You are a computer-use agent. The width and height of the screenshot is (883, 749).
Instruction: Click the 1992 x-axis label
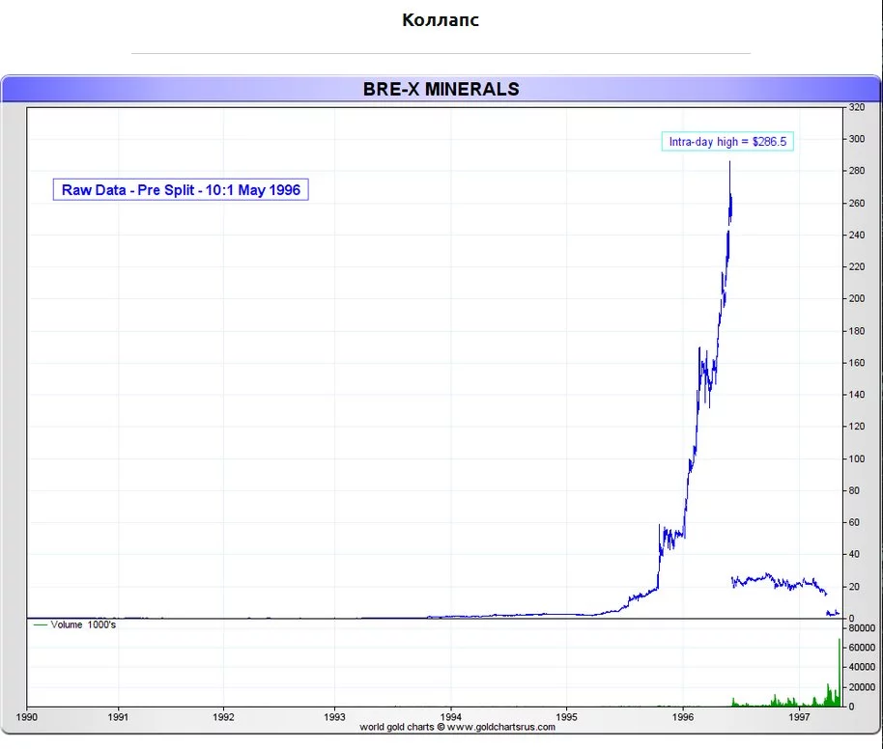click(223, 717)
